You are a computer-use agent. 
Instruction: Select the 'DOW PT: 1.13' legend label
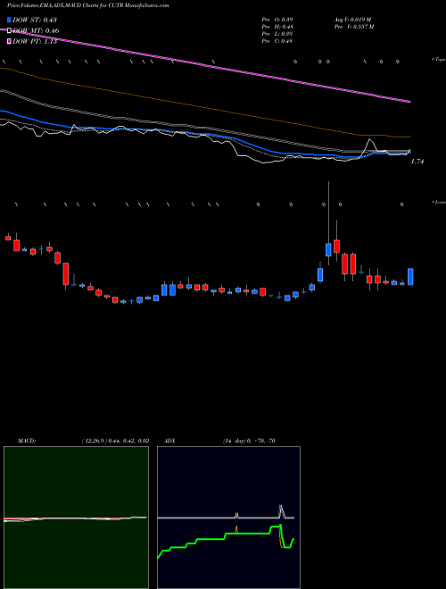pos(35,41)
